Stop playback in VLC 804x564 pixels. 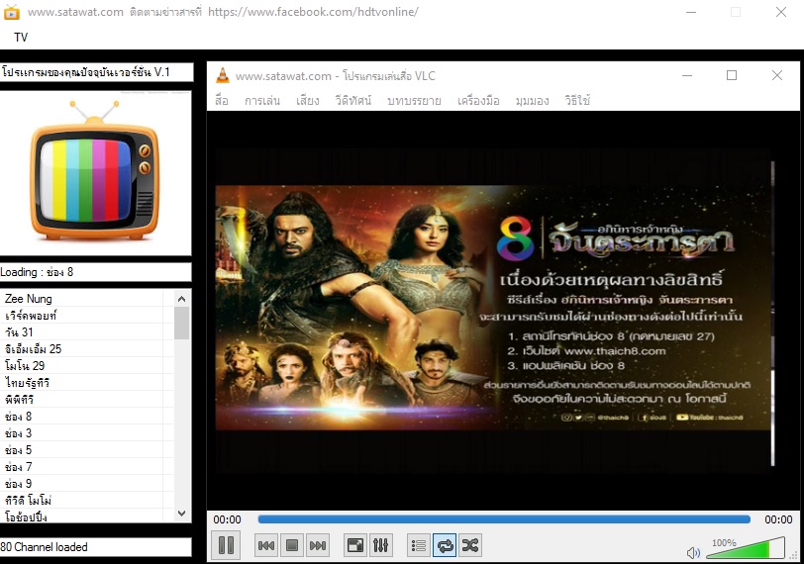292,545
